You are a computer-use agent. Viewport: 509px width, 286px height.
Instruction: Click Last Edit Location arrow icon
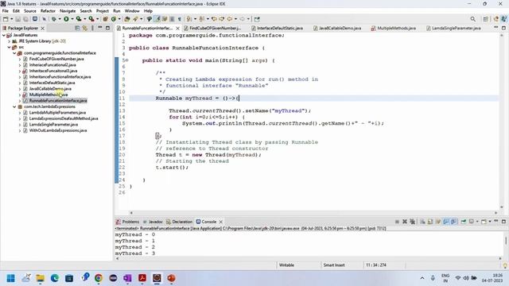[214, 19]
